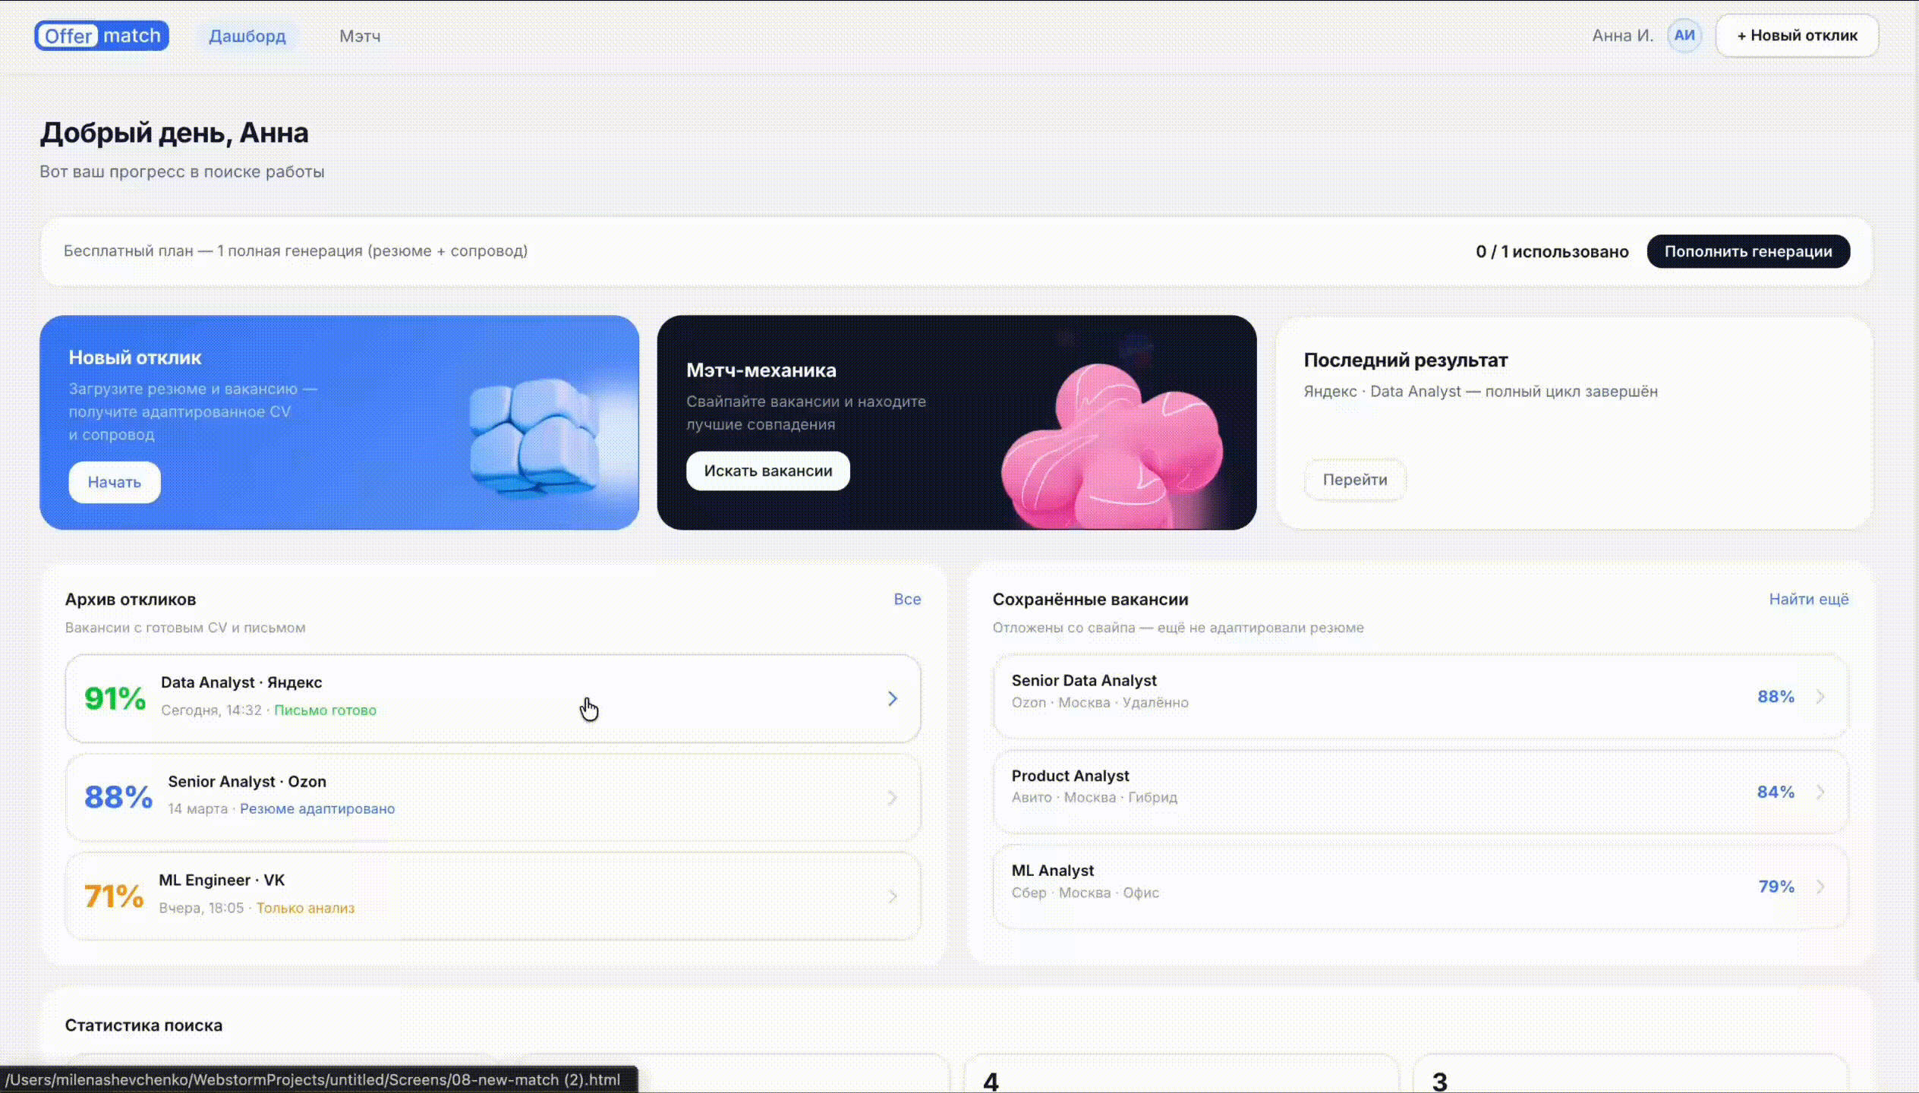This screenshot has width=1919, height=1093.
Task: Click Сегодня, 14:32 timestamp
Action: pyautogui.click(x=211, y=710)
